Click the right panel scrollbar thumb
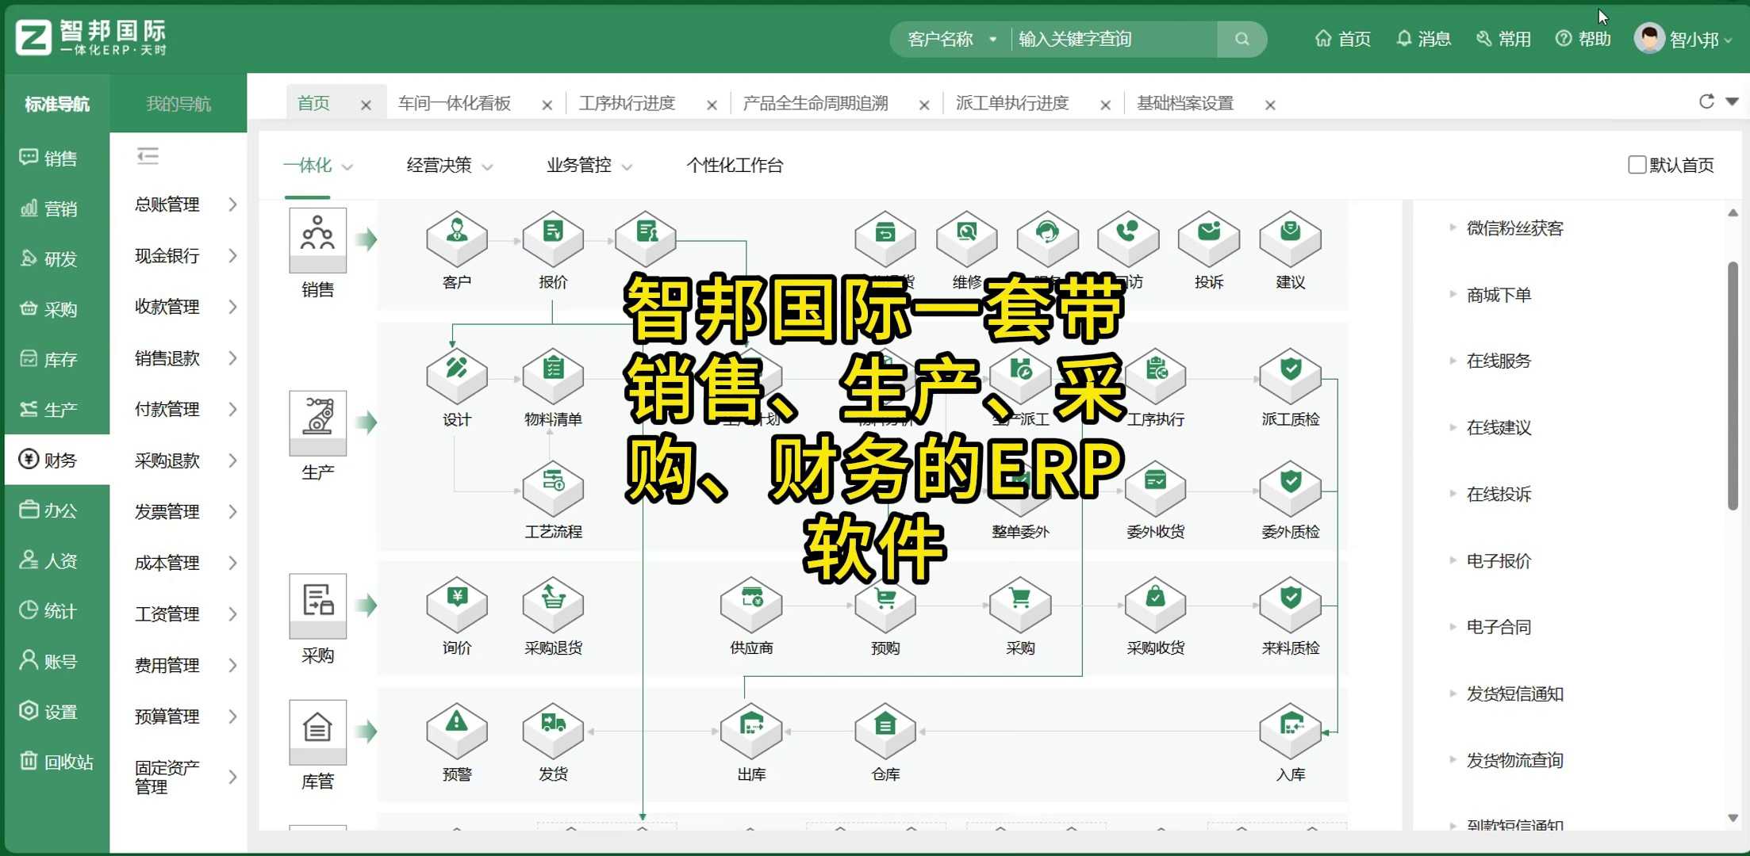1750x856 pixels. (x=1733, y=386)
